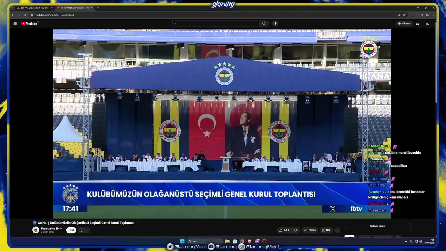Viewport: 446px width, 251px height.
Task: Open the Fenerbahçe SK channel name link
Action: [50, 229]
